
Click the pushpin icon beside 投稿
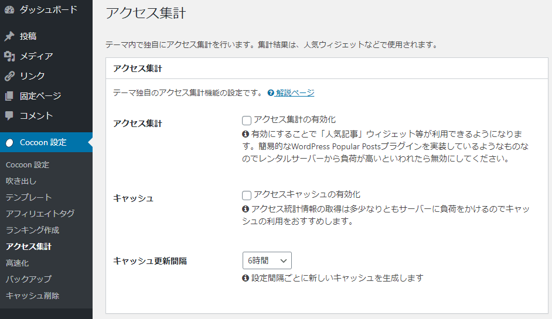pos(9,36)
